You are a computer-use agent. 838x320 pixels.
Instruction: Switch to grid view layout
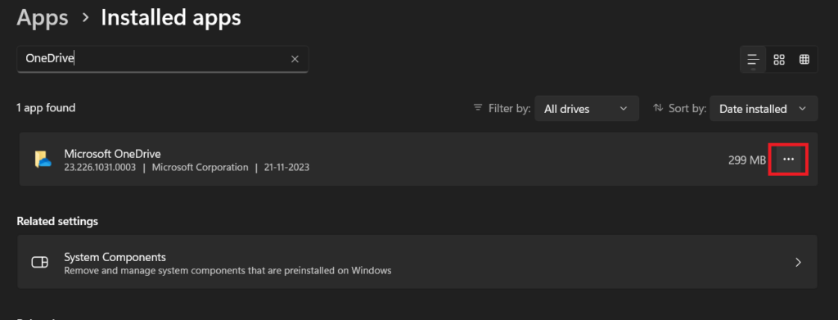point(779,60)
